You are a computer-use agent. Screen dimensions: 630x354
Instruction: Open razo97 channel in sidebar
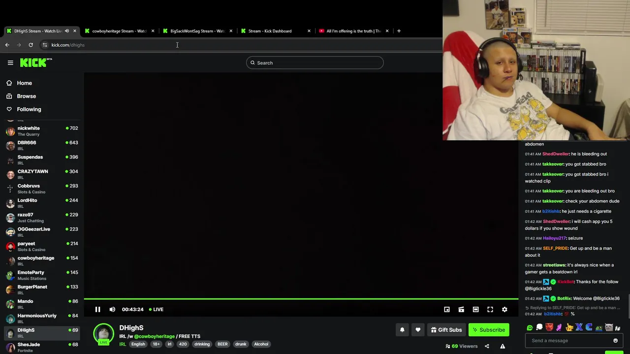42,217
